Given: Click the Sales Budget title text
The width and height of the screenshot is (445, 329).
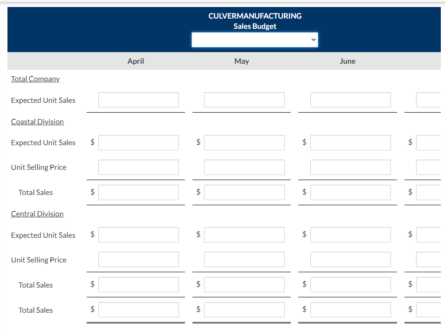Looking at the screenshot, I should [x=254, y=26].
